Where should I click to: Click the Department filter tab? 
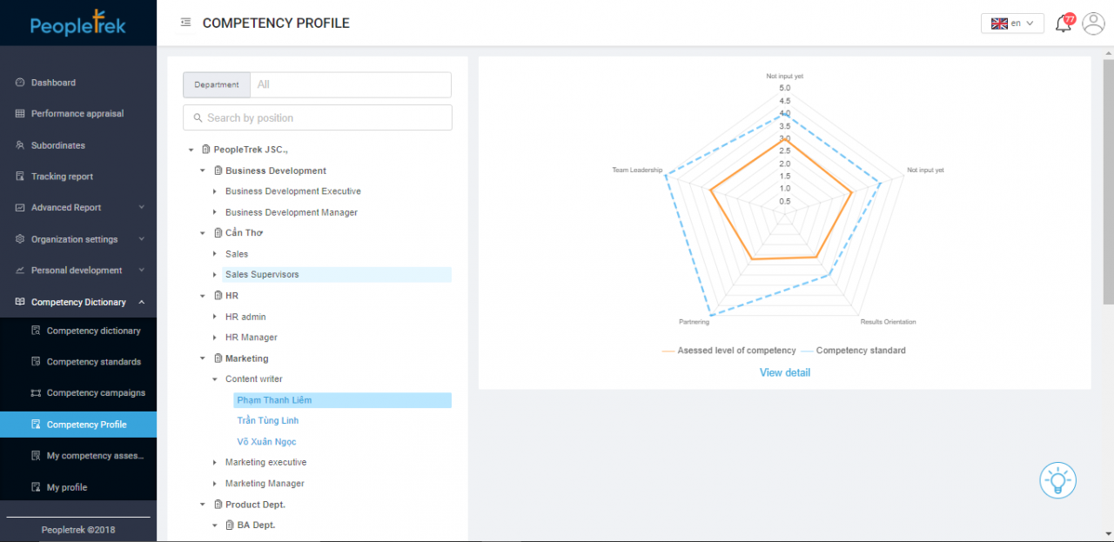coord(216,84)
